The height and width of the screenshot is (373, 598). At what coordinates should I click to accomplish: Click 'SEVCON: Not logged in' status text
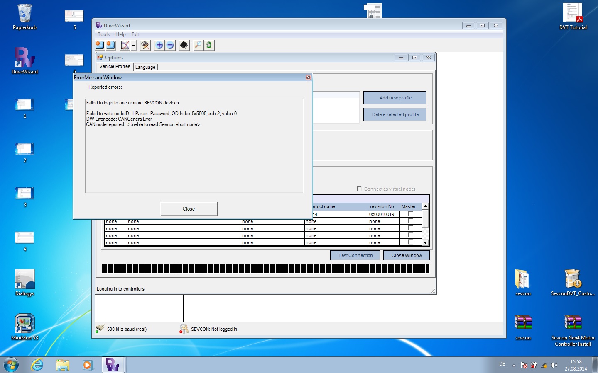214,329
